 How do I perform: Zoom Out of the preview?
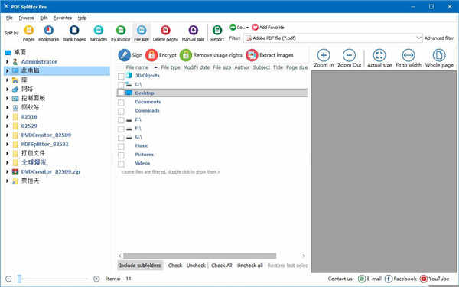coord(349,55)
